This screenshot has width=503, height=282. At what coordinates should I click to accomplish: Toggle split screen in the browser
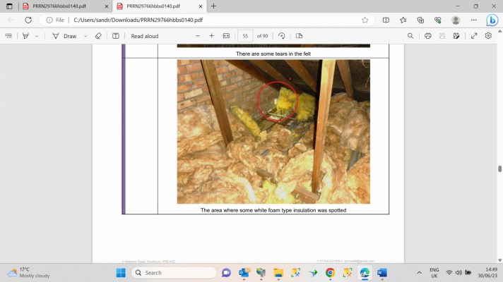[x=386, y=20]
